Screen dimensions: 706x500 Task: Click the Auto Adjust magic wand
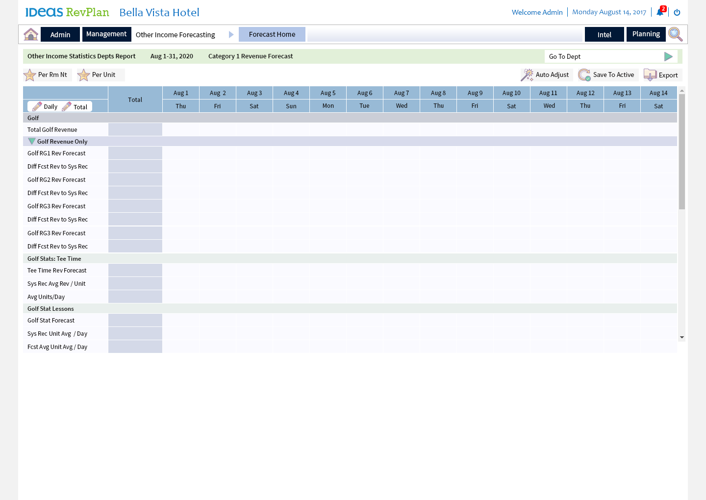[528, 75]
